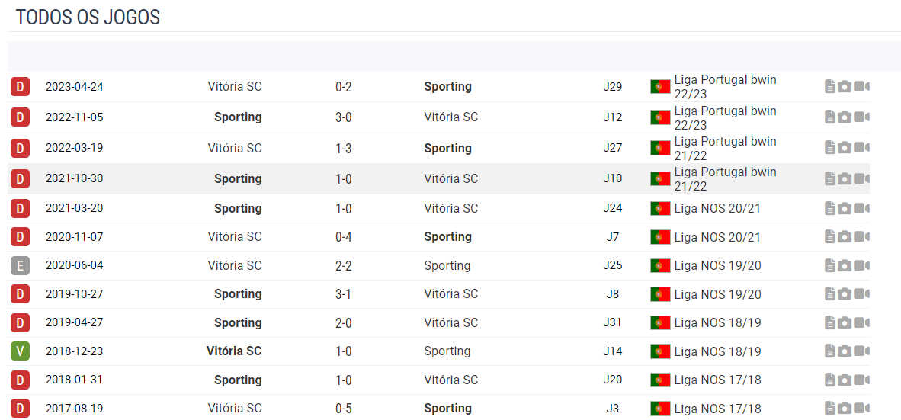The width and height of the screenshot is (901, 420).
Task: Click the camera icon for 2021-03-20 match
Action: pos(844,208)
